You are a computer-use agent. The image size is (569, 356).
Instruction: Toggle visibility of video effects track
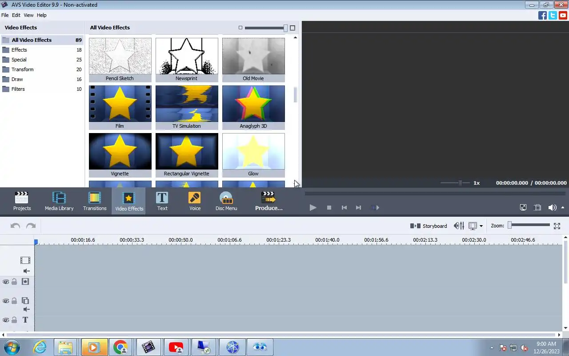(x=6, y=282)
